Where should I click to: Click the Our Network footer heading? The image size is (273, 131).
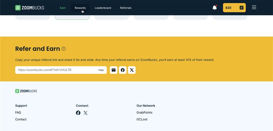(146, 106)
